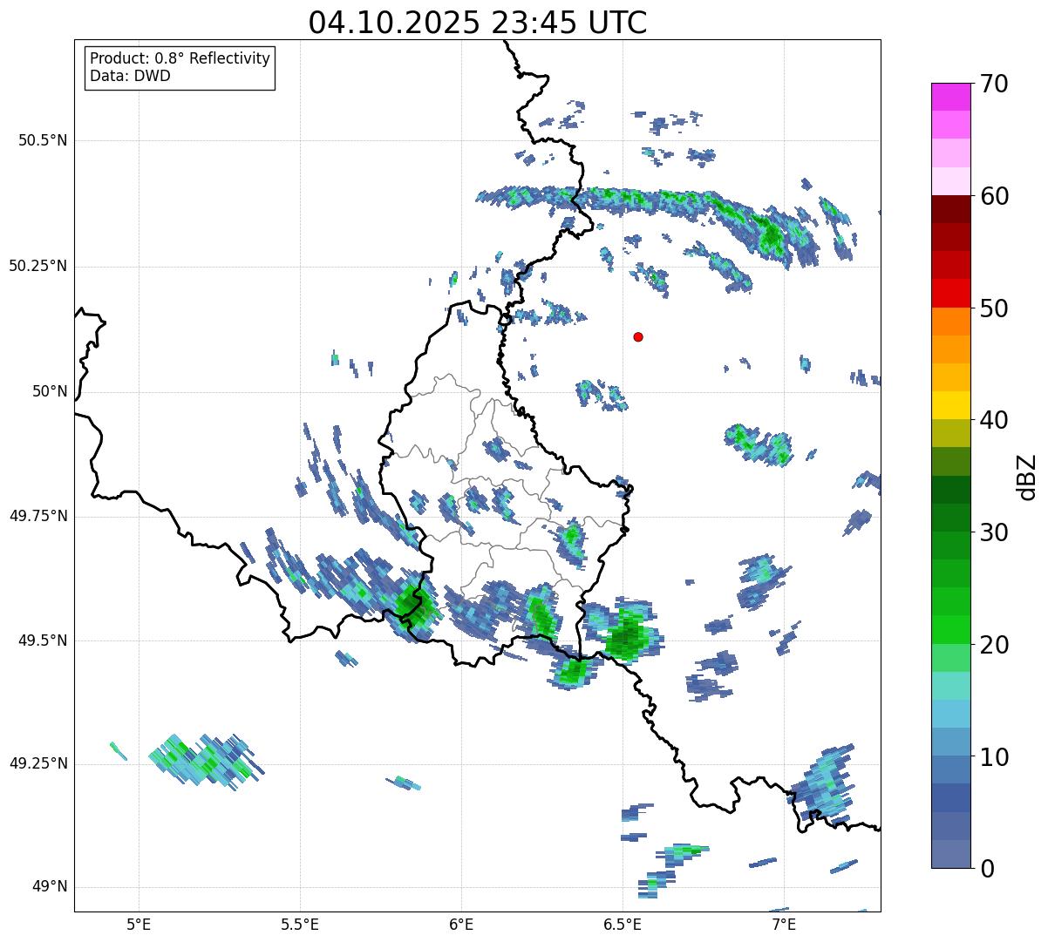Click the bright red colorbar segment below 50
This screenshot has width=1048, height=942.
point(950,294)
